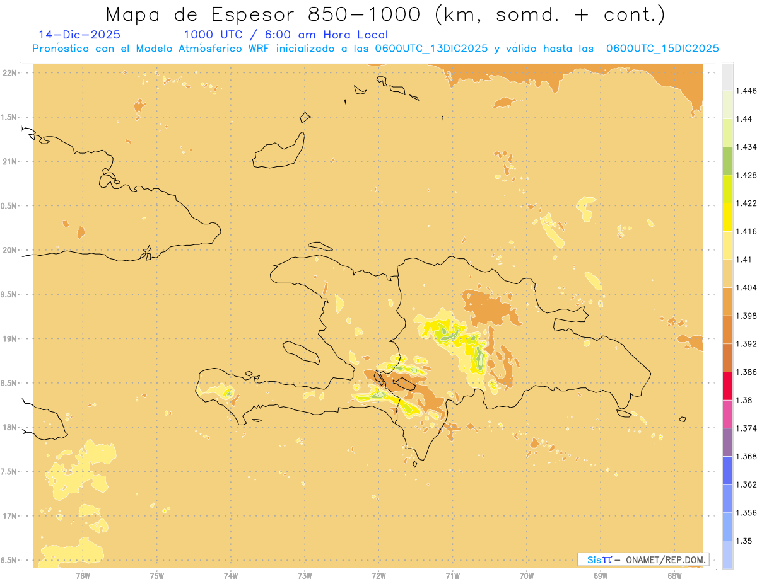The height and width of the screenshot is (584, 757).
Task: Click the legend value '1.38'
Action: point(744,400)
